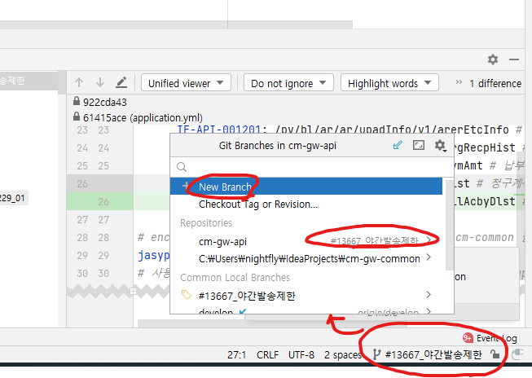The width and height of the screenshot is (532, 378).
Task: Click the Git branch widget in status bar
Action: tap(427, 354)
